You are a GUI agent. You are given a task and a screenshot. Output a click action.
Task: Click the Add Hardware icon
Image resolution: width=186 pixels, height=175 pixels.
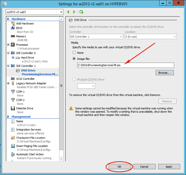(13, 23)
